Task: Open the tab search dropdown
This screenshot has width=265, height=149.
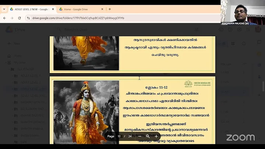Action: pyautogui.click(x=4, y=9)
